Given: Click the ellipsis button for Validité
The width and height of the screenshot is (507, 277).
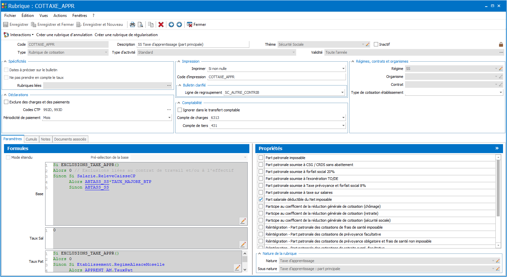Looking at the screenshot, I should point(501,52).
